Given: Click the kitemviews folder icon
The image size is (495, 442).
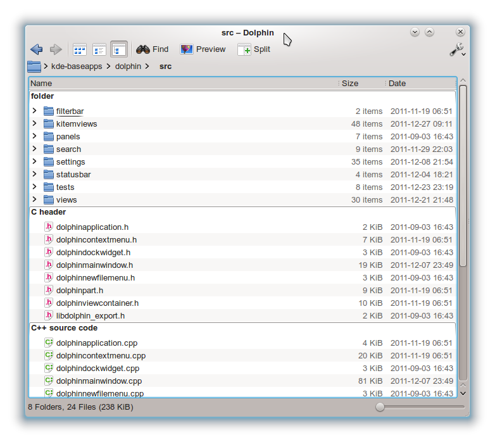Looking at the screenshot, I should [48, 123].
